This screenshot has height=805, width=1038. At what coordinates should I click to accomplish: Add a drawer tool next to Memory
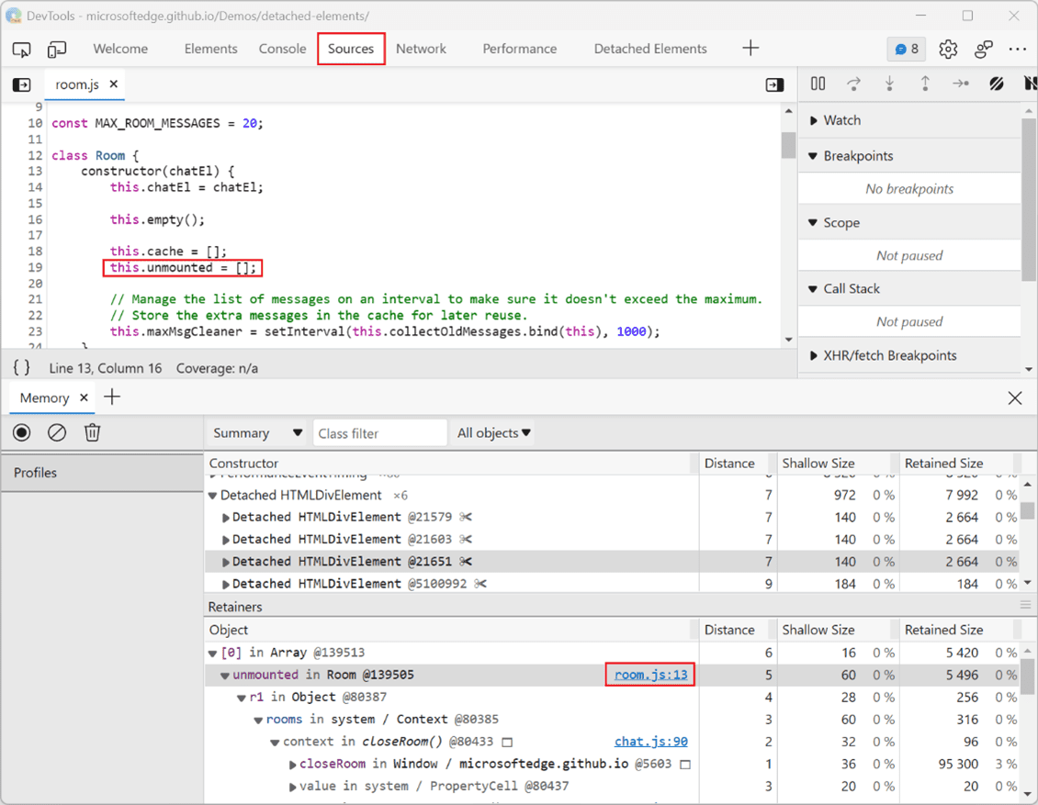(113, 397)
